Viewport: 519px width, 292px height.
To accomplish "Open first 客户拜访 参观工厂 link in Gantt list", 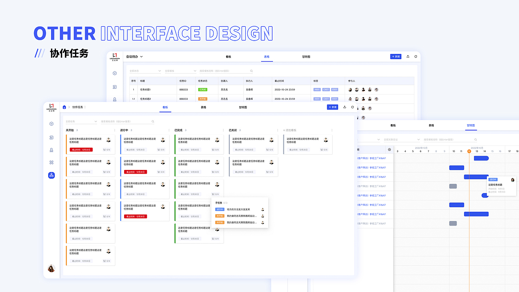I will click(x=371, y=158).
